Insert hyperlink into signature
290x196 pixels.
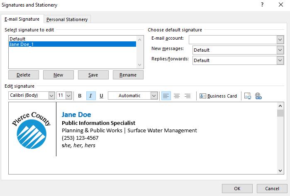[x=258, y=96]
